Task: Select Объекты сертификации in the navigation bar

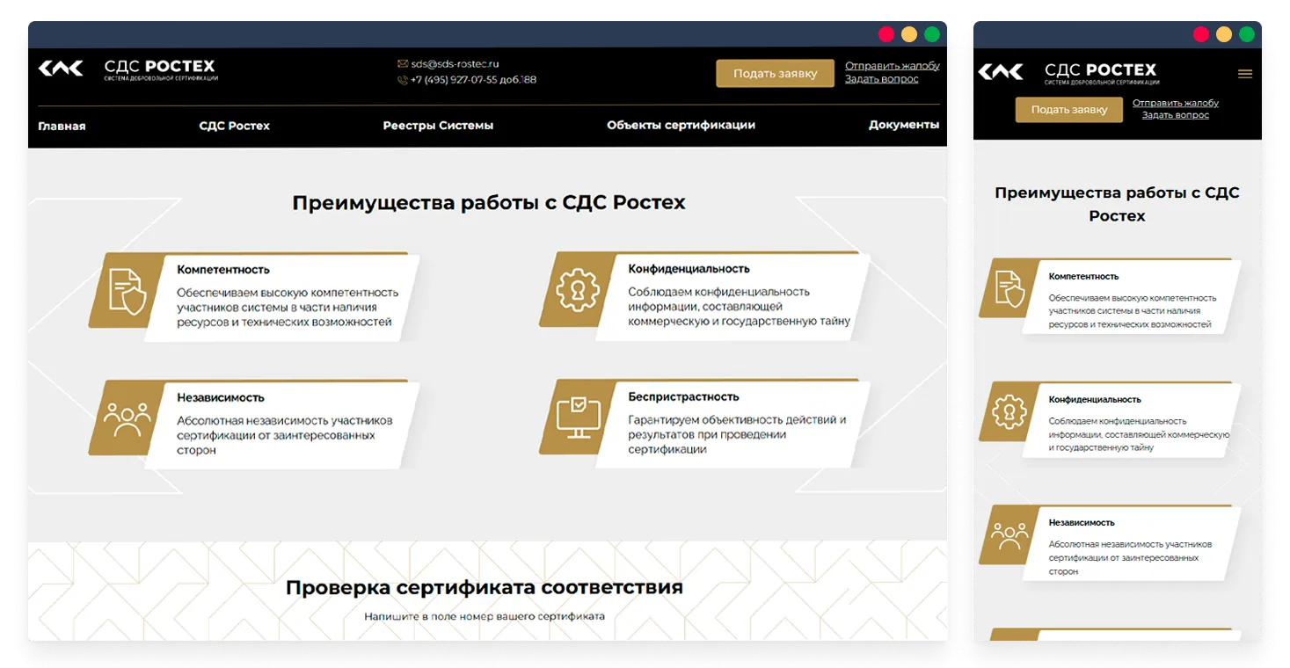Action: coord(681,125)
